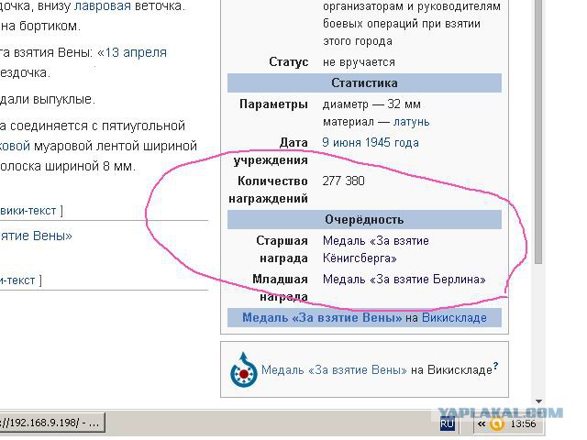Open Медаль «За взятие Берлина» link
Screen dimensions: 587x440
pyautogui.click(x=404, y=279)
